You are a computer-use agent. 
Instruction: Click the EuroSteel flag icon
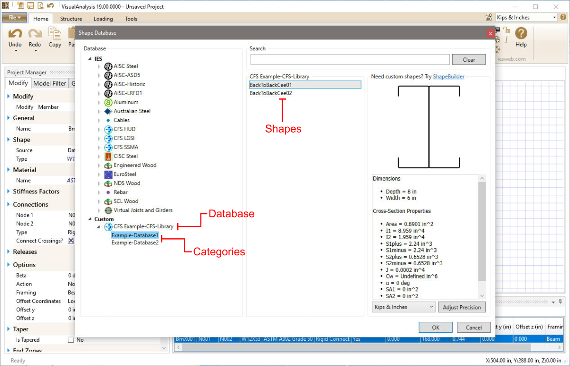108,174
